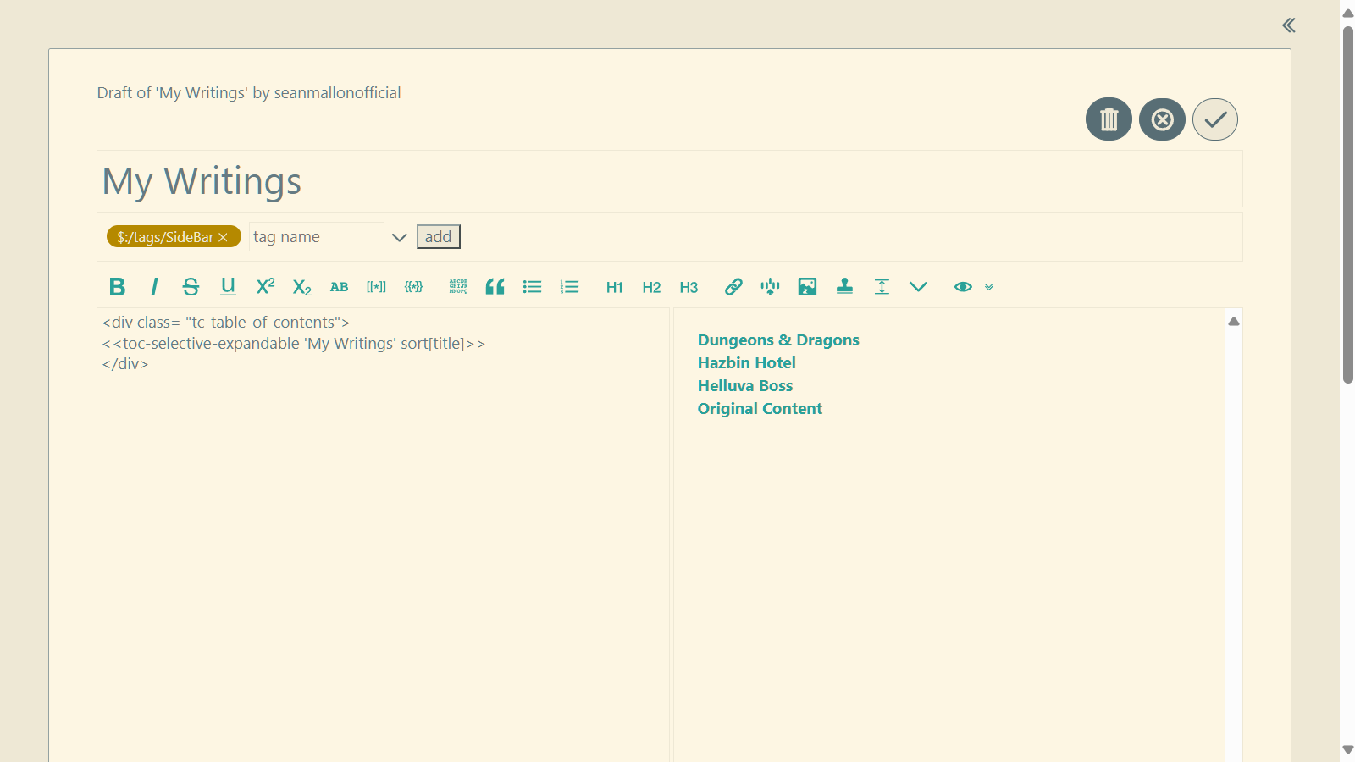Open the tag name dropdown
This screenshot has height=762, width=1355.
[400, 238]
